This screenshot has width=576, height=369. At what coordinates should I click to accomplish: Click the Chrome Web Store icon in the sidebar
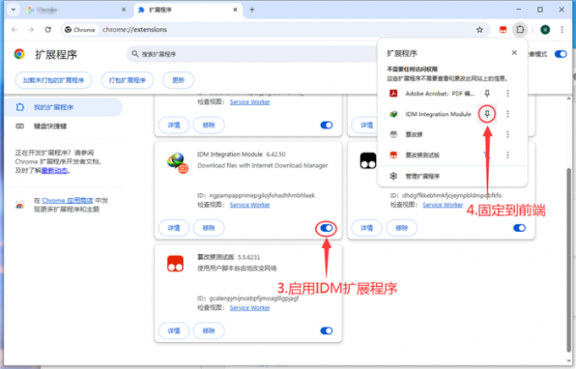click(19, 205)
